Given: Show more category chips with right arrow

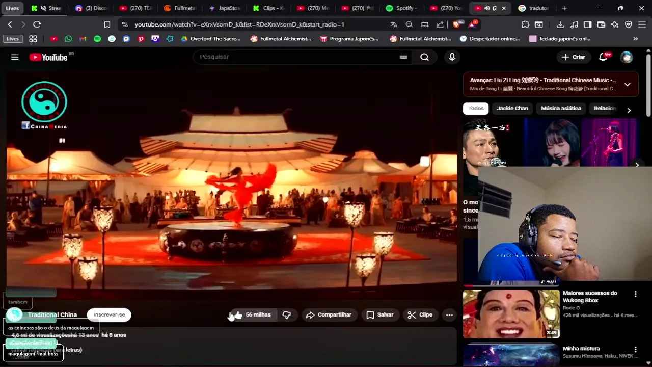Looking at the screenshot, I should (629, 110).
